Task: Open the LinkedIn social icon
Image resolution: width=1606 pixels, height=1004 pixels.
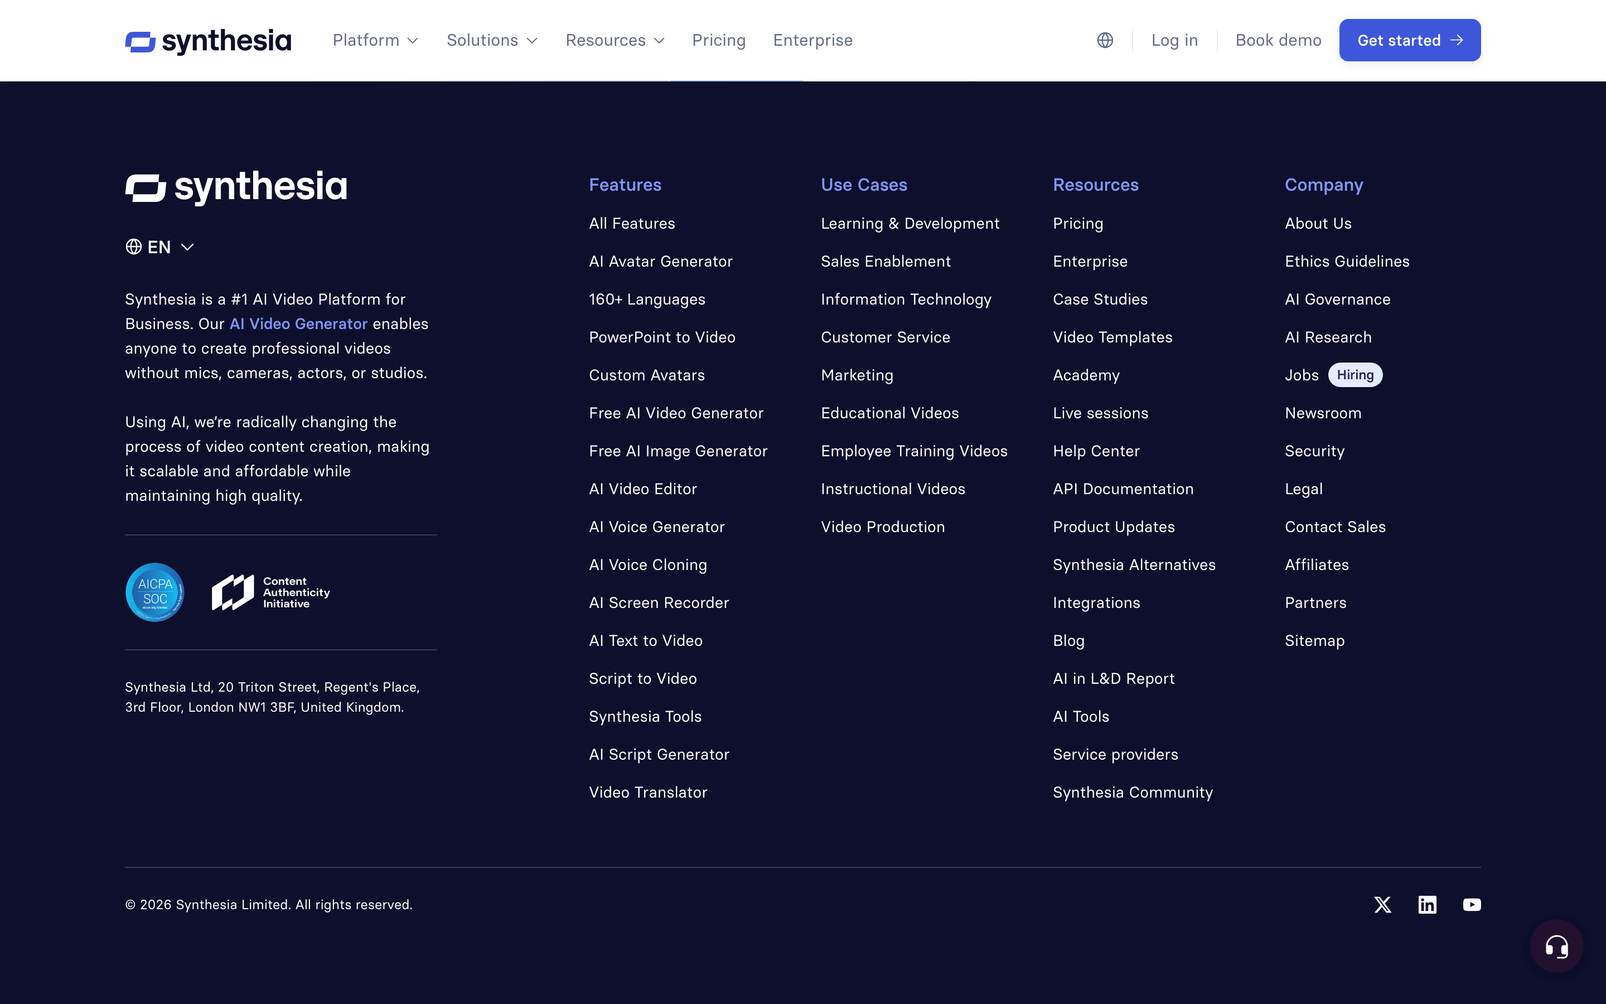Action: tap(1427, 904)
